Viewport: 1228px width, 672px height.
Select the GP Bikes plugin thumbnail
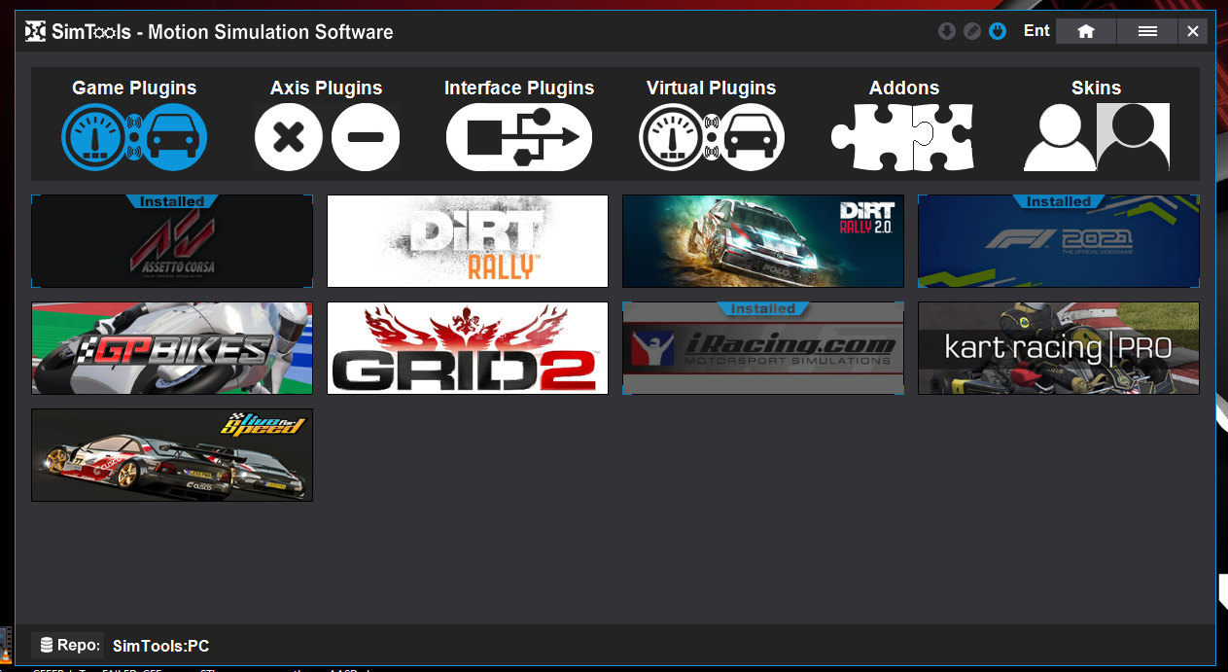point(172,348)
